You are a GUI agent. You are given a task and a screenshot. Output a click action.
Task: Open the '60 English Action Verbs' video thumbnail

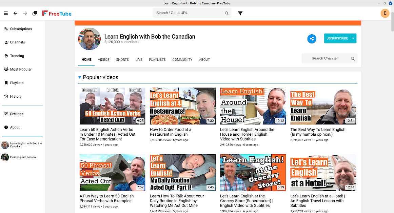coord(112,106)
